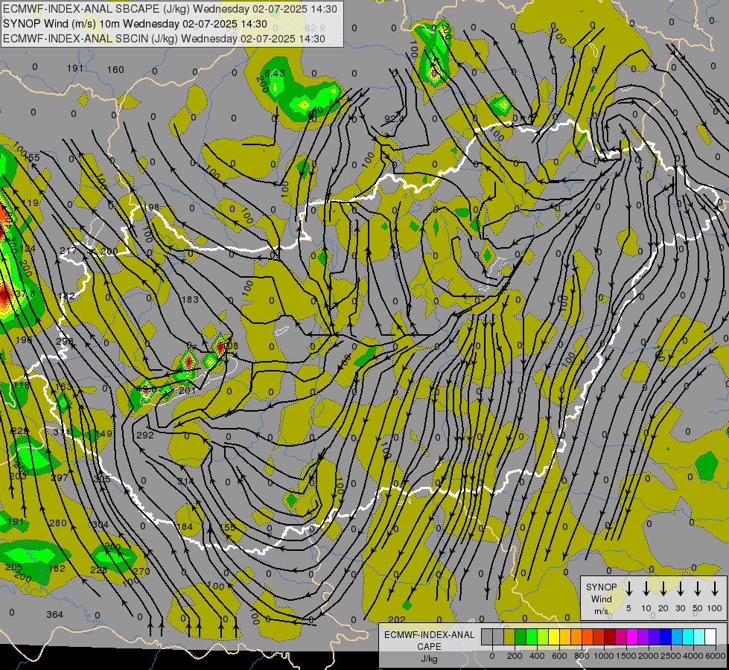The height and width of the screenshot is (670, 729).
Task: Click the 924 value on the map
Action: click(394, 119)
